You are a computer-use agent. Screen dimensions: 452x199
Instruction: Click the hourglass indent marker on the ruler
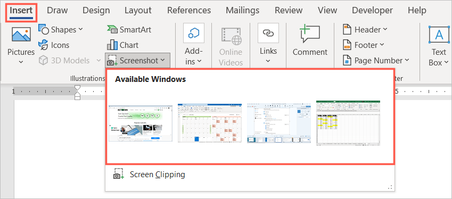[x=77, y=92]
